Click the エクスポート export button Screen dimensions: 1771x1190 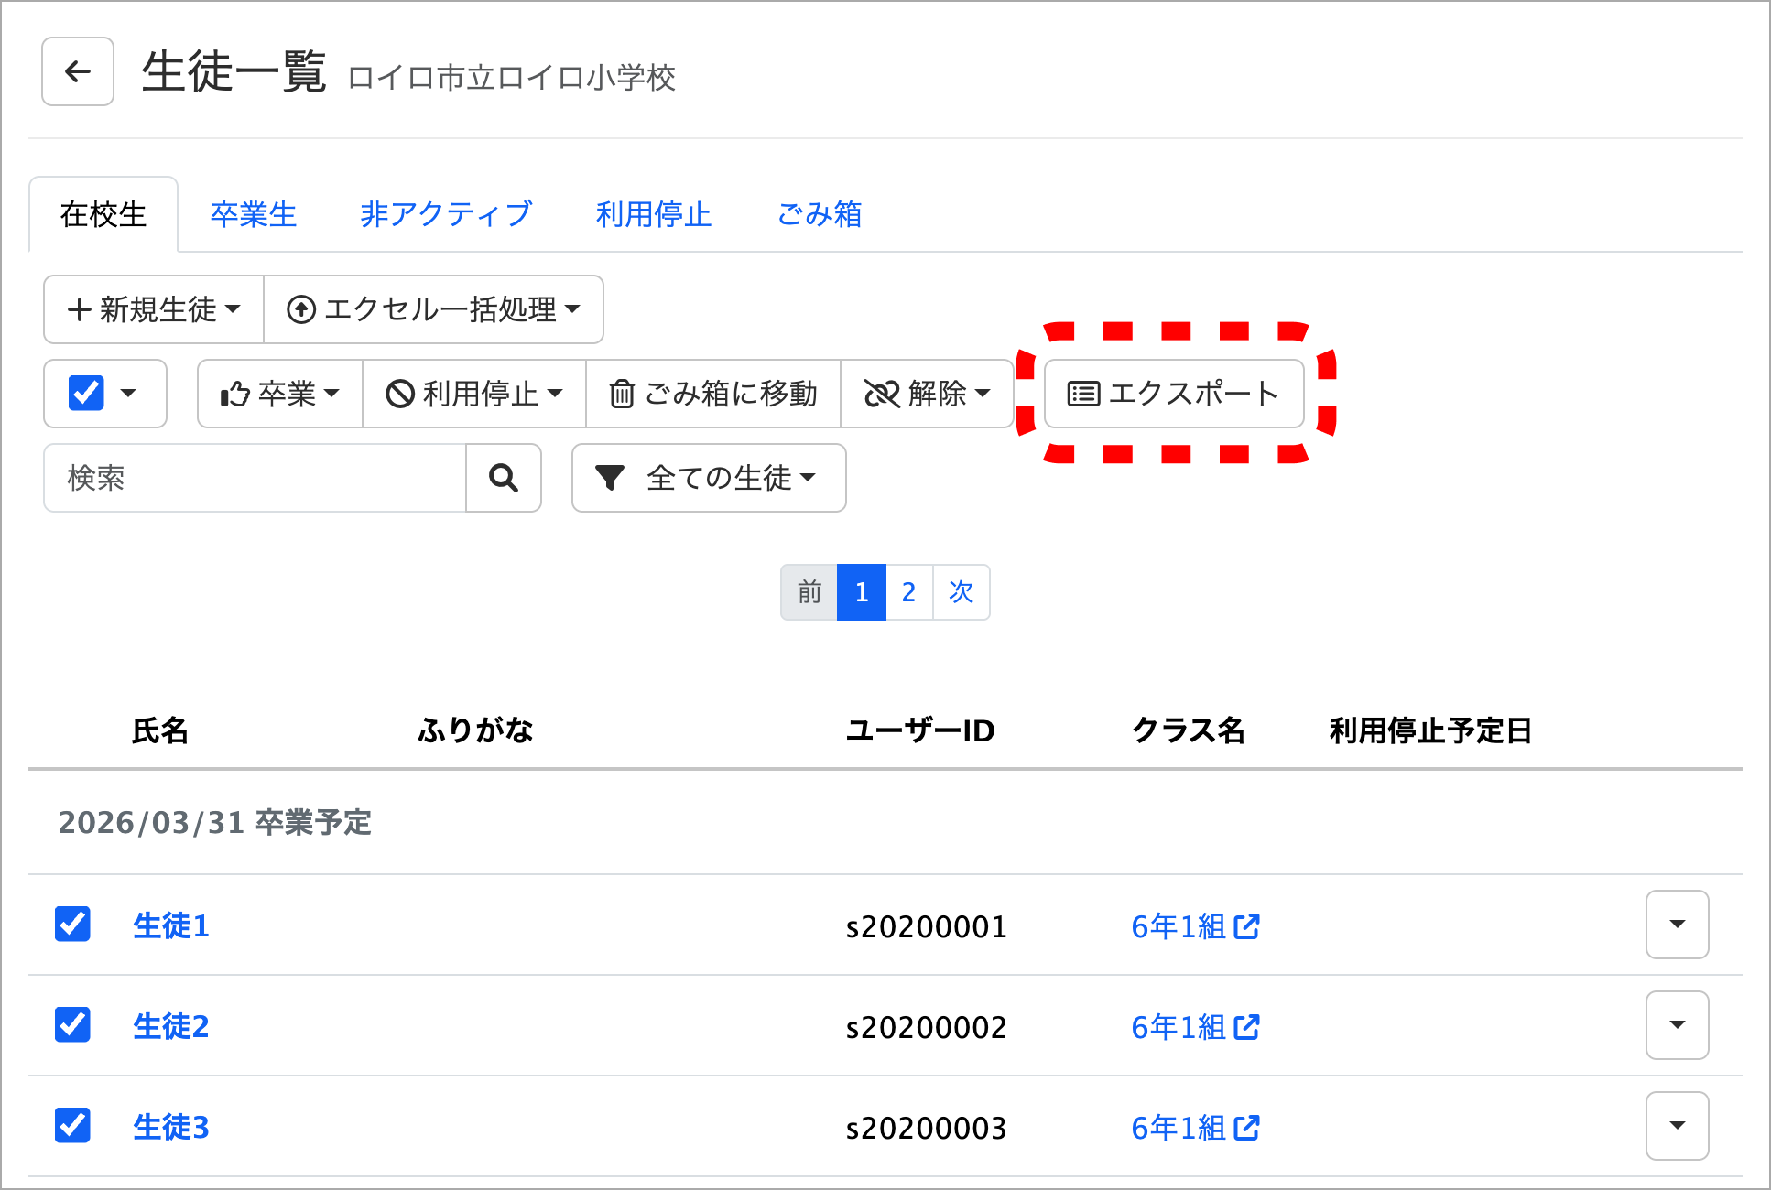[x=1174, y=394]
